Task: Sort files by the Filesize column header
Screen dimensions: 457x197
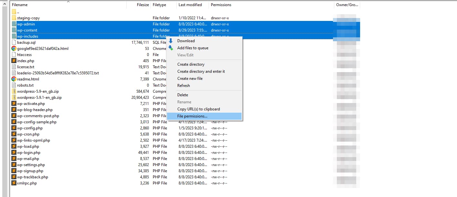Action: 142,5
